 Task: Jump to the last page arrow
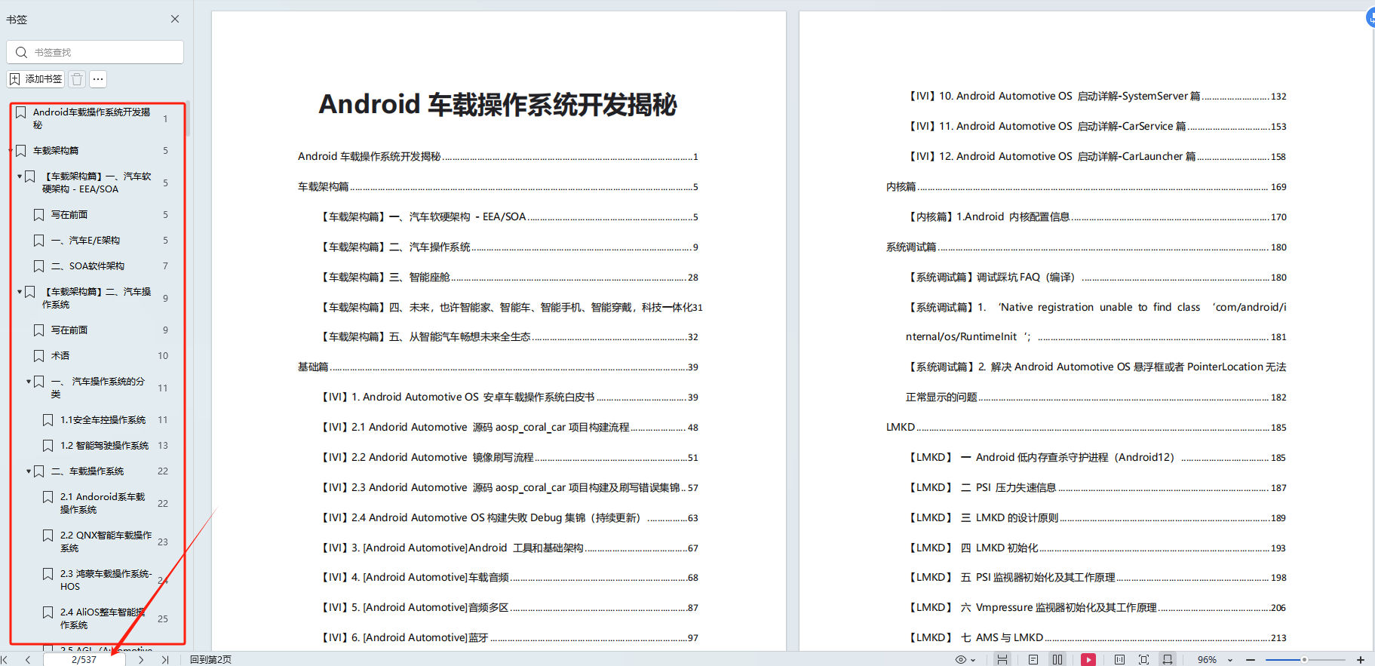click(164, 659)
